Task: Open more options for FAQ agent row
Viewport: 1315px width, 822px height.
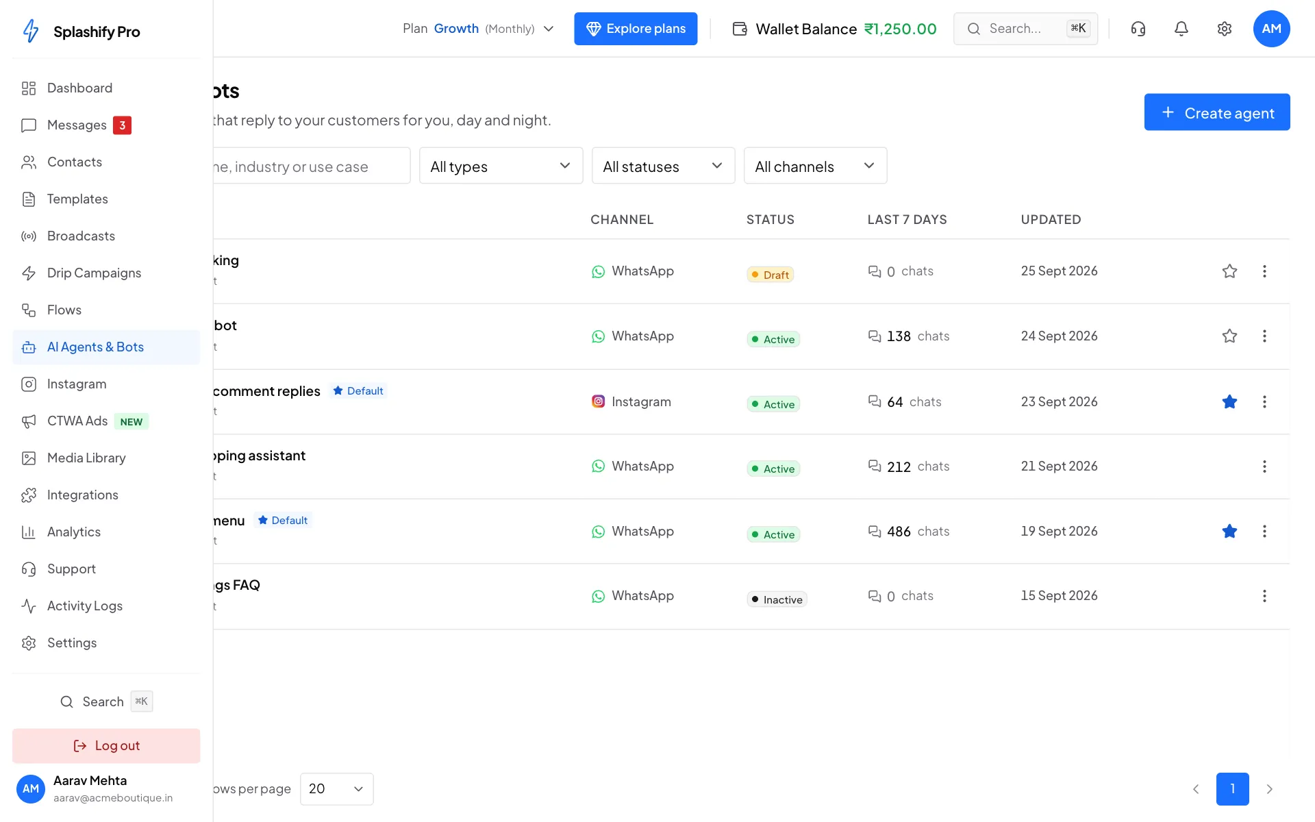Action: 1264,596
